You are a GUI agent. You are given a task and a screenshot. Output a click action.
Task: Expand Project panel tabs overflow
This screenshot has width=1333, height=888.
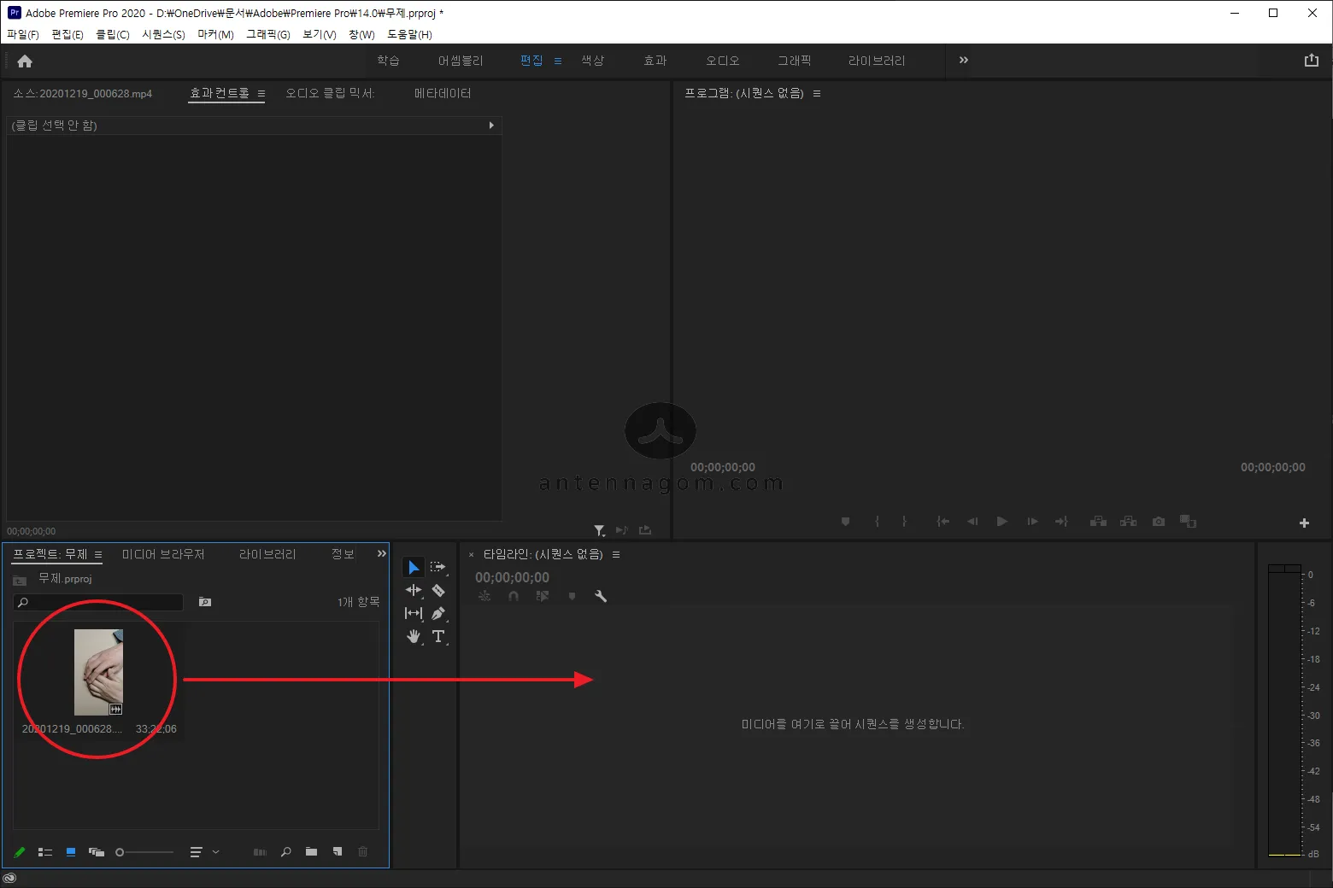(382, 554)
